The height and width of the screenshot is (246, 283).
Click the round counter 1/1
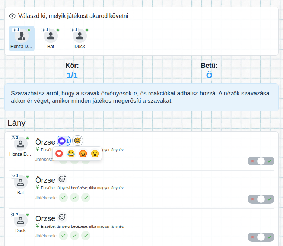[x=72, y=75]
